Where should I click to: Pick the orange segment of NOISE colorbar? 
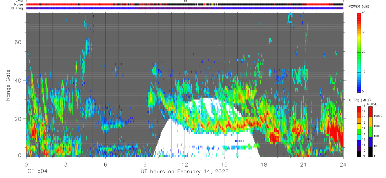click(370, 122)
